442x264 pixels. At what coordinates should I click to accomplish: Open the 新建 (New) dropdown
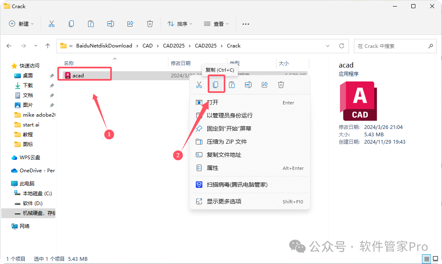click(21, 24)
